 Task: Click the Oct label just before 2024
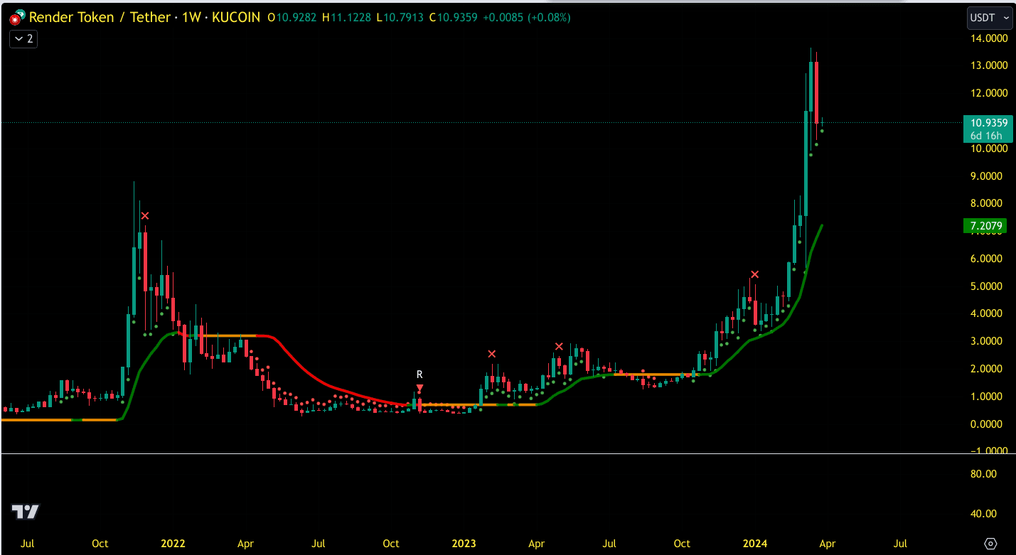pos(682,544)
